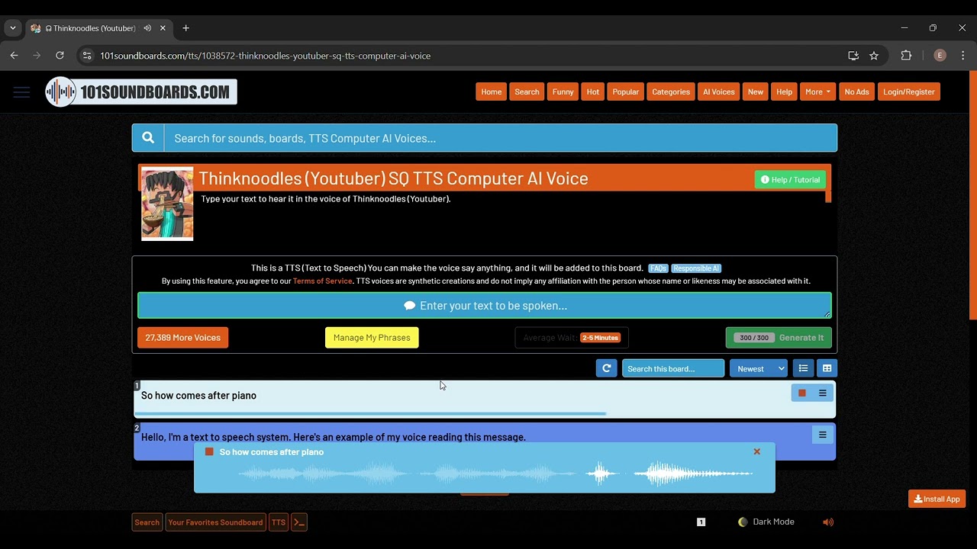Open the Popular sounds page
The image size is (977, 549).
pos(625,91)
